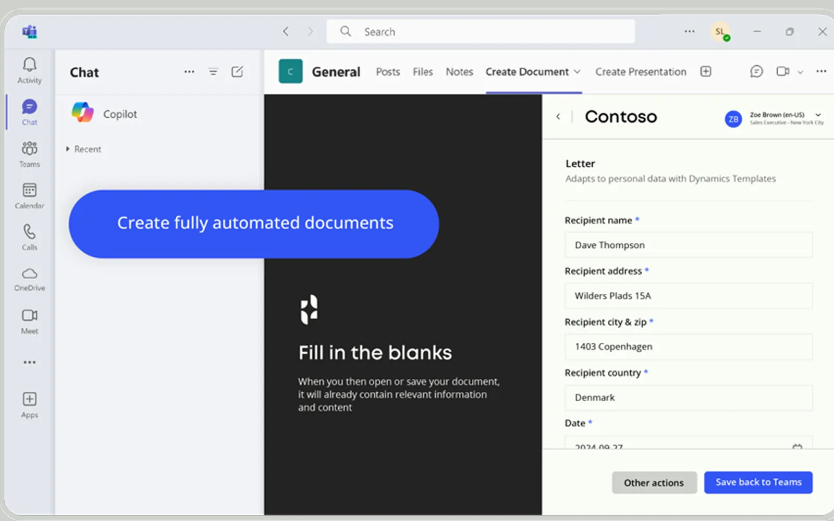Start a video meeting with camera icon
834x521 pixels.
pos(782,71)
